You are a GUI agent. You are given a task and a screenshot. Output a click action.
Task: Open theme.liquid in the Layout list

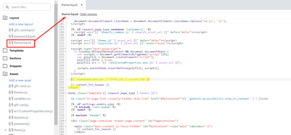(22, 43)
